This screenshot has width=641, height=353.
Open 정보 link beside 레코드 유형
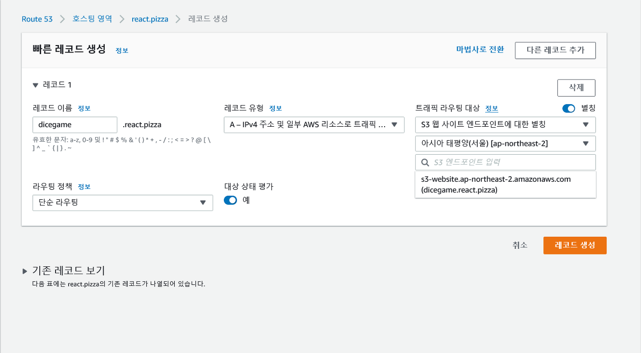coord(275,108)
